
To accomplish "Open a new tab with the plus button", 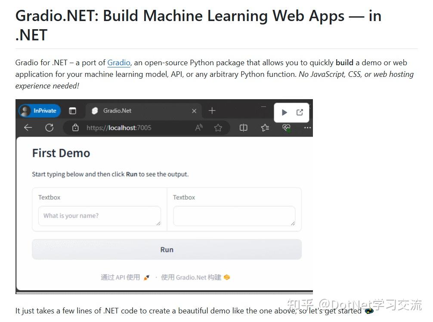I will 212,110.
